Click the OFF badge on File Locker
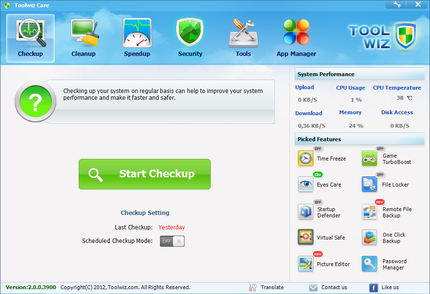The width and height of the screenshot is (430, 294). [x=380, y=174]
